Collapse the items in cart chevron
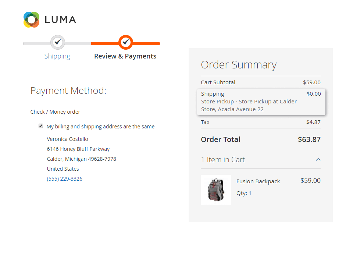This screenshot has height=259, width=353. 318,160
